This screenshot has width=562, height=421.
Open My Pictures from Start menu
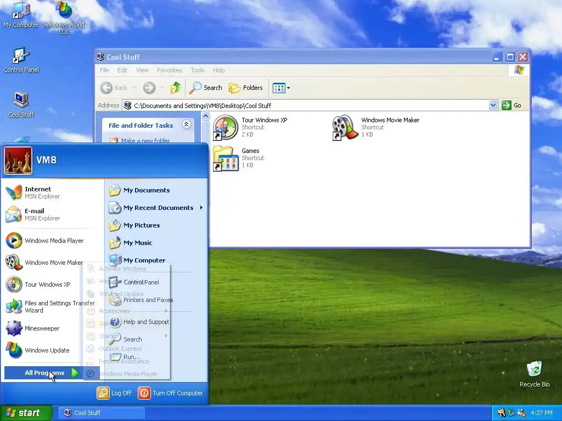pyautogui.click(x=156, y=225)
